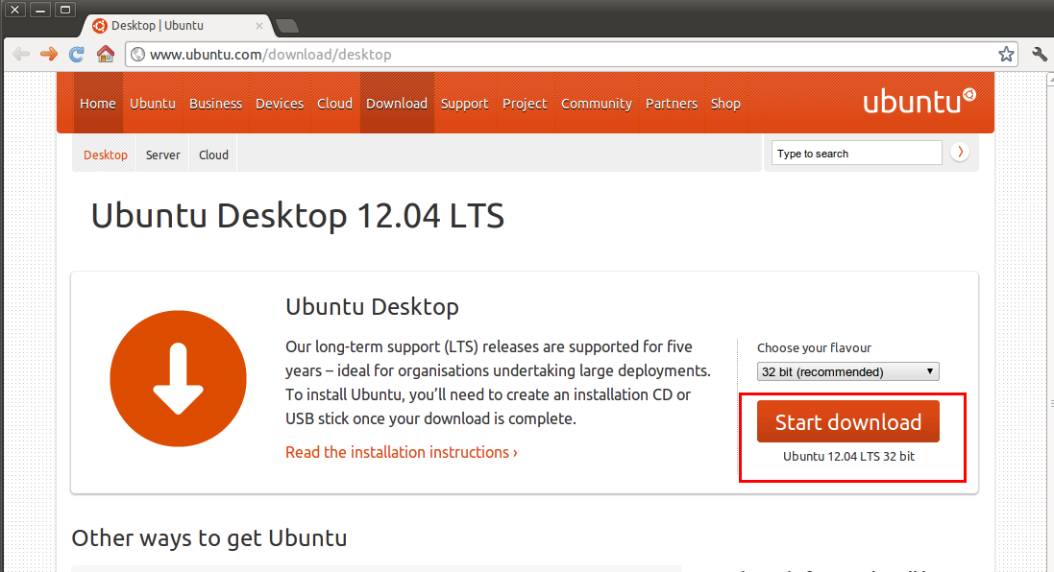This screenshot has width=1054, height=572.
Task: Open the Ubuntu navigation item
Action: [x=153, y=104]
